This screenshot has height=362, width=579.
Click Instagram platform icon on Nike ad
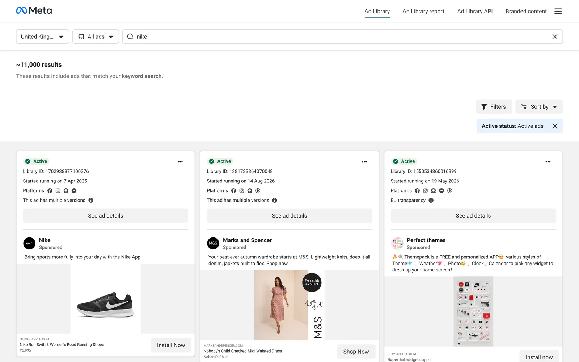[x=58, y=191]
